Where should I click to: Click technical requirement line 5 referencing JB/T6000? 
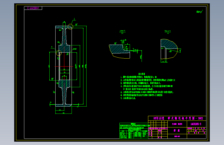(147, 92)
